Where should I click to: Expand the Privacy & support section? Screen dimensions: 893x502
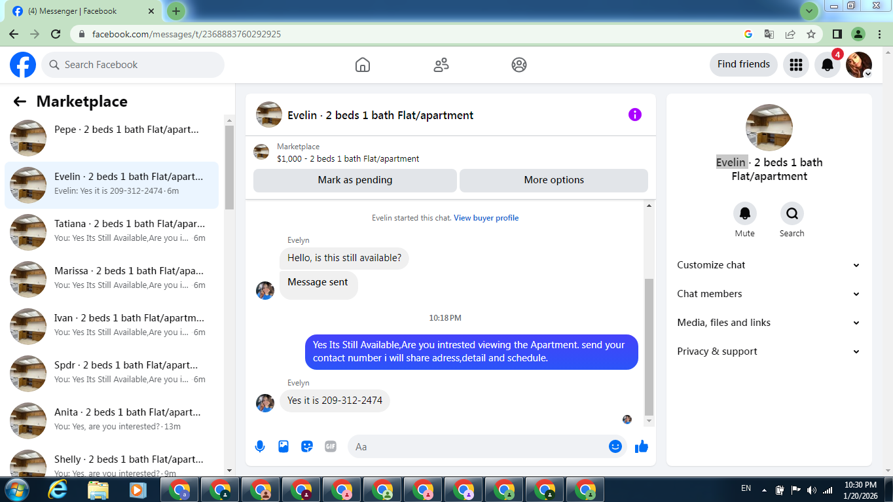pyautogui.click(x=769, y=351)
